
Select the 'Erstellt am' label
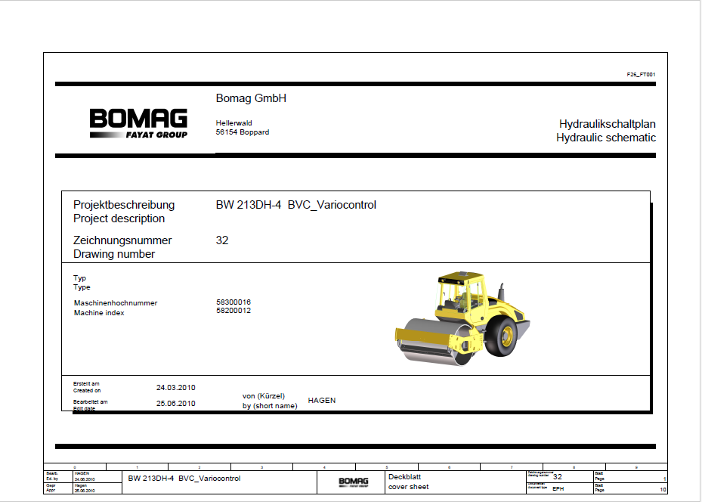point(86,384)
